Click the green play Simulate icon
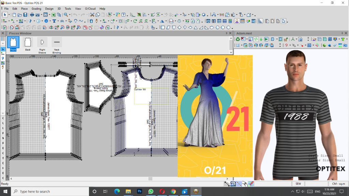349x196 pixels. [266, 39]
